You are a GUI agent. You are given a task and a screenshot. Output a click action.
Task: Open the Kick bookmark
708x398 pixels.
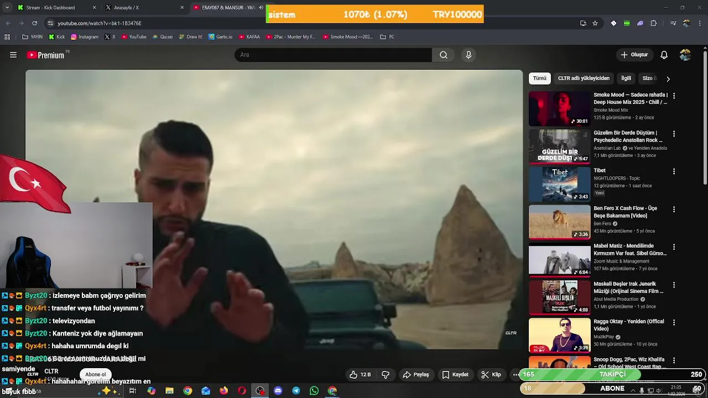(56, 37)
